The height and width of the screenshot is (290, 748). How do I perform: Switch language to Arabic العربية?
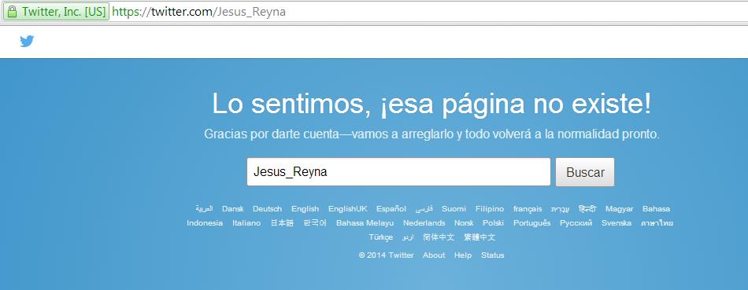(x=204, y=208)
